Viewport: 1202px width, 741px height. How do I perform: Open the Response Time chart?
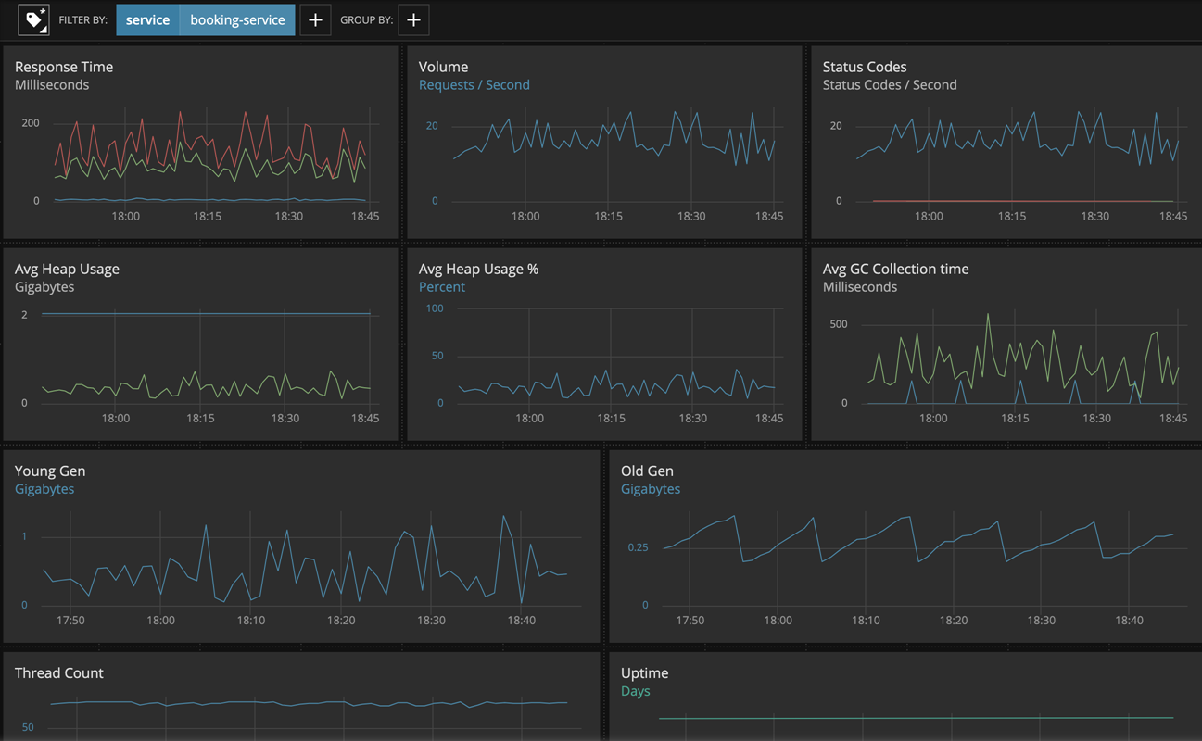tap(64, 67)
